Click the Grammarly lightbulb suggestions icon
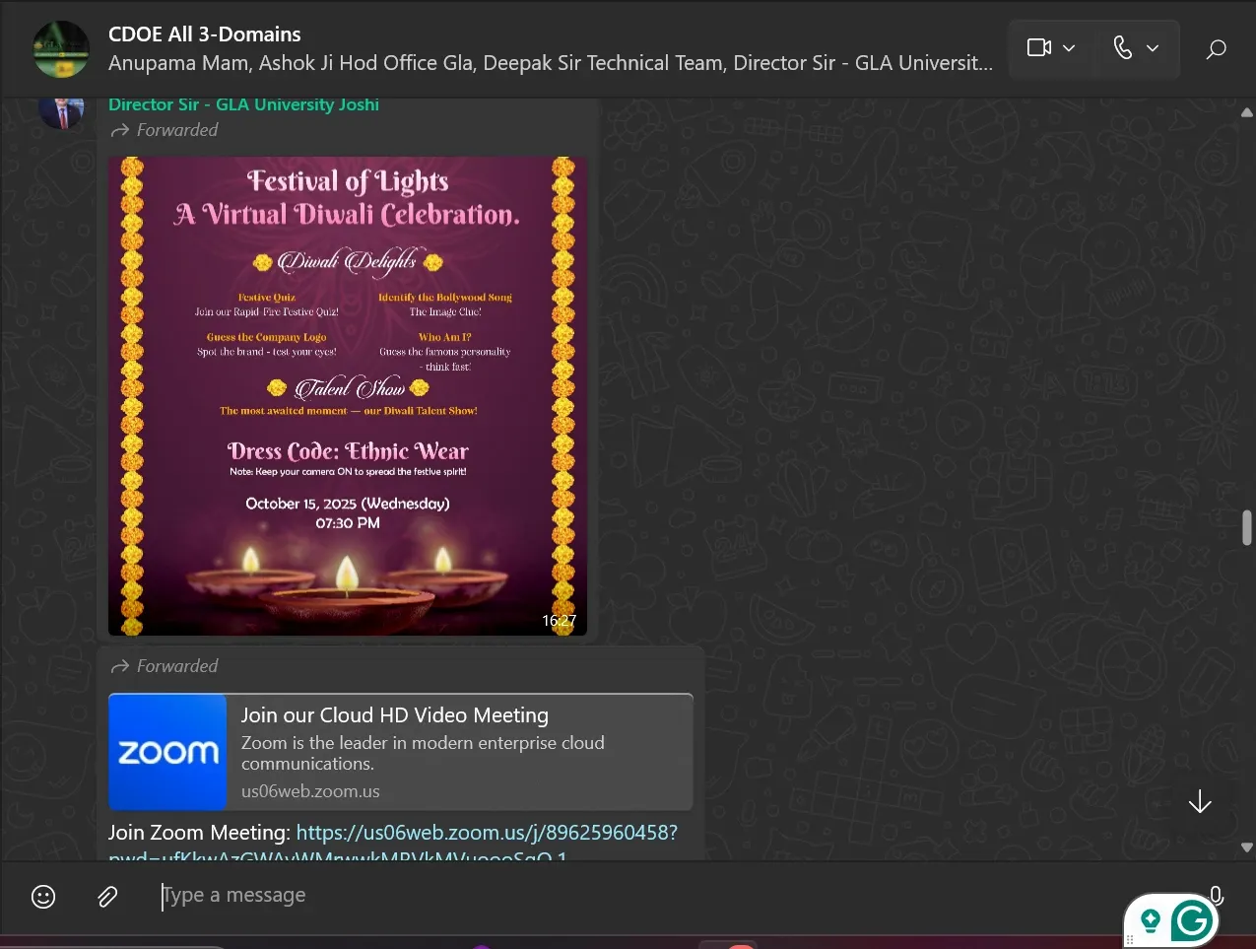Screen dimensions: 1256x949 point(1150,921)
